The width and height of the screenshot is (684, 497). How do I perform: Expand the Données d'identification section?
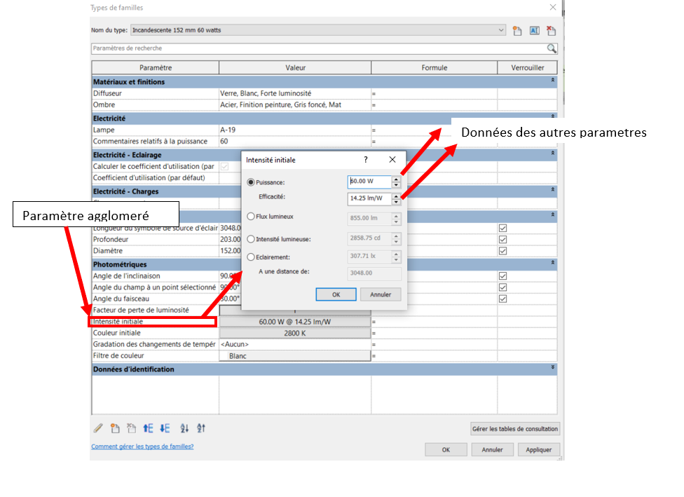click(552, 369)
